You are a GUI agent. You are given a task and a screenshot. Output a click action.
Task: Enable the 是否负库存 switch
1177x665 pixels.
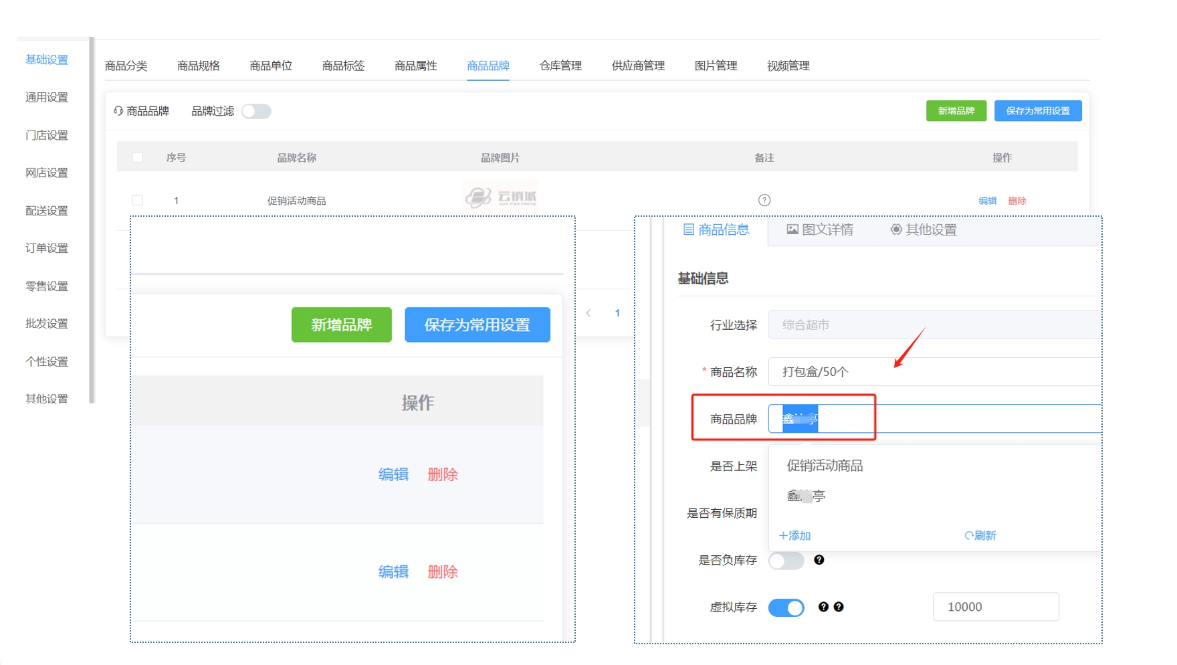[x=786, y=561]
